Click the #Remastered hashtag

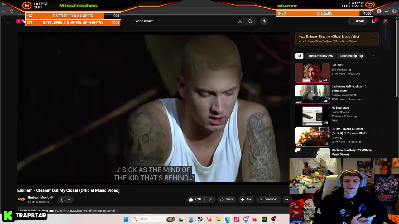[x=106, y=211]
